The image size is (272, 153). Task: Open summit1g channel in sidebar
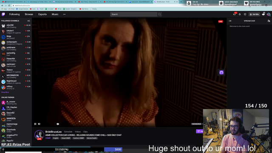[x=16, y=54]
